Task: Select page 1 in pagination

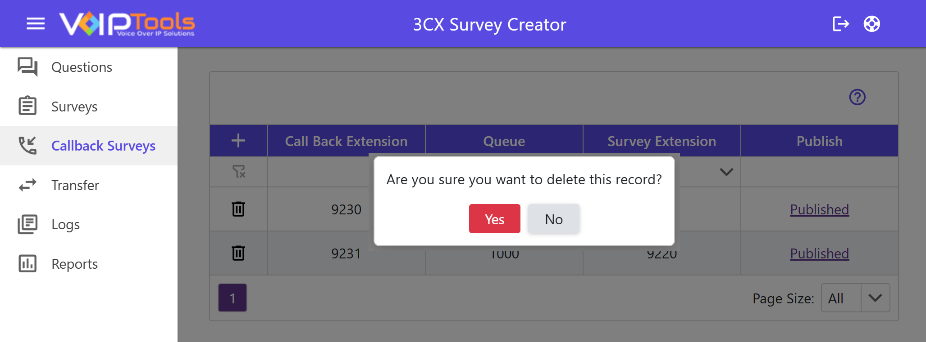Action: (233, 298)
